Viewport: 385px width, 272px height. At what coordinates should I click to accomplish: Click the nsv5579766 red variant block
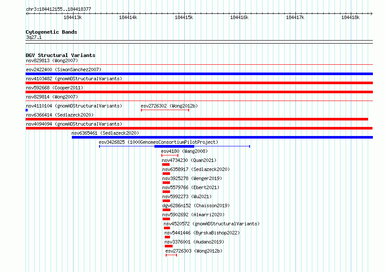coord(166,192)
